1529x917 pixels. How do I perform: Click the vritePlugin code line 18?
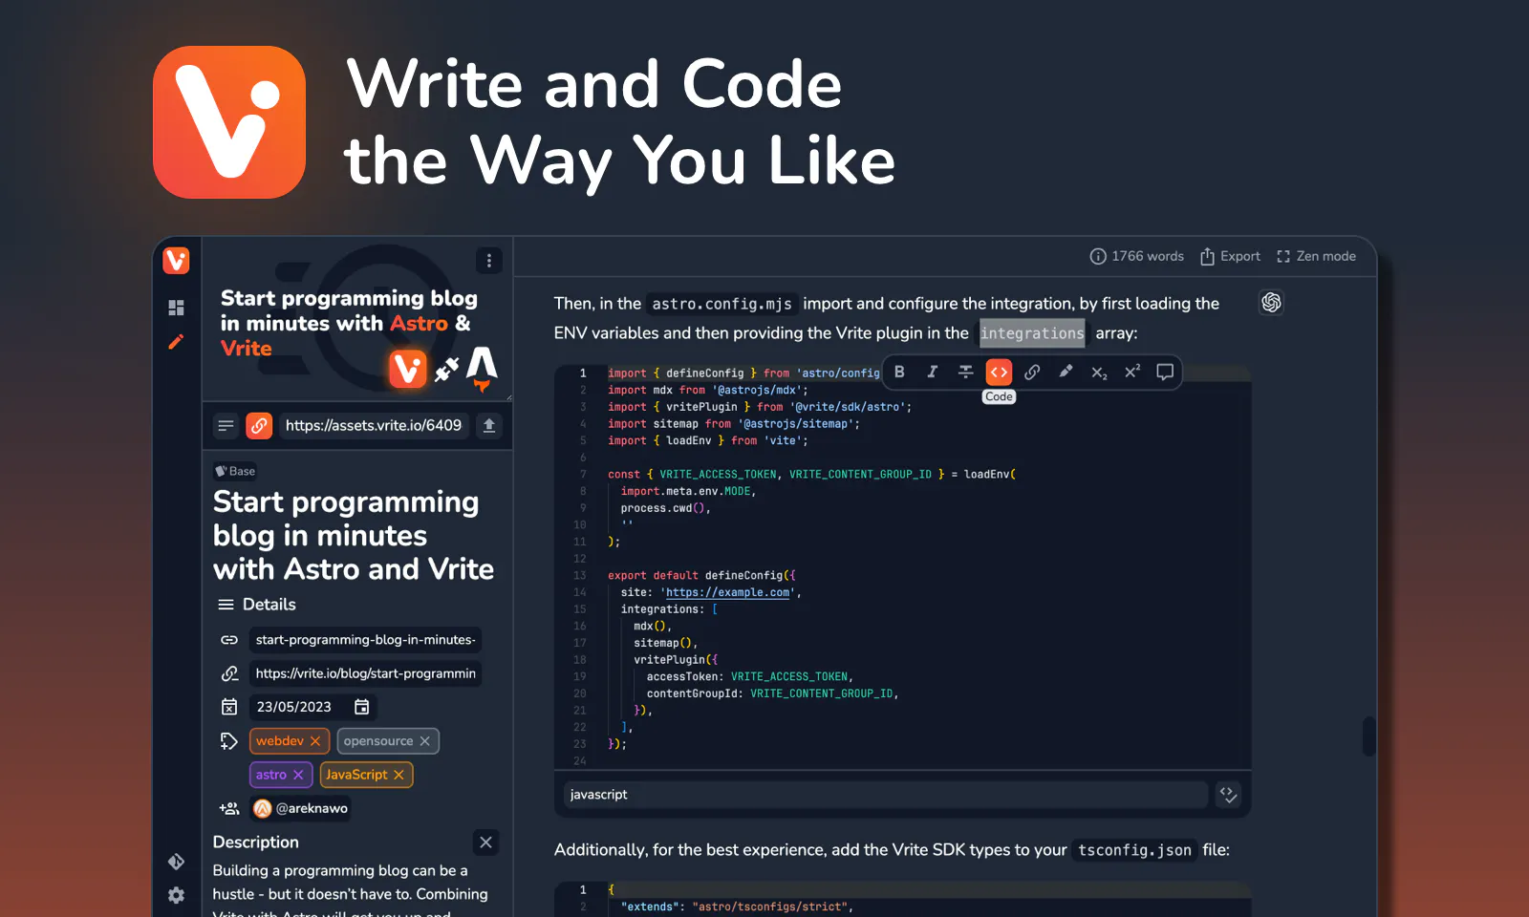click(x=676, y=659)
